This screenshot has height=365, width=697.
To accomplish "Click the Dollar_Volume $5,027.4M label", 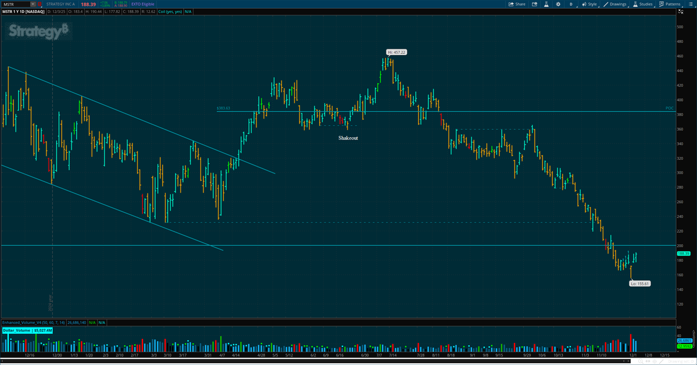I will click(x=27, y=330).
